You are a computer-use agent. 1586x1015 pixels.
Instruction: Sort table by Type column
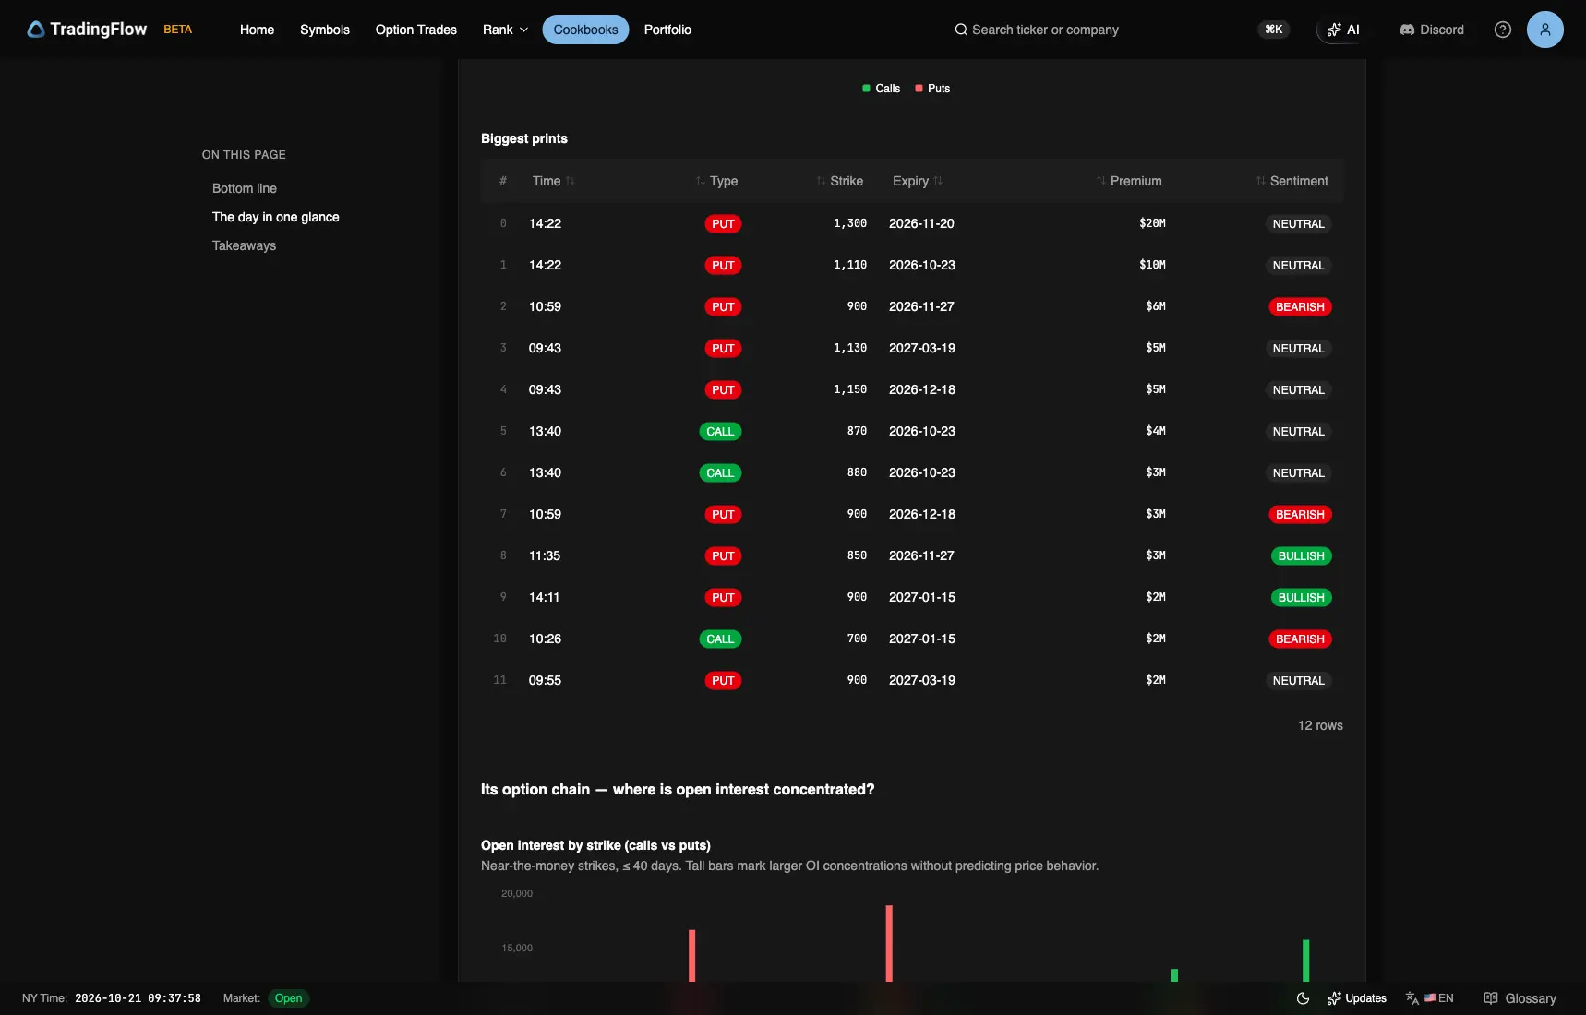pyautogui.click(x=716, y=181)
